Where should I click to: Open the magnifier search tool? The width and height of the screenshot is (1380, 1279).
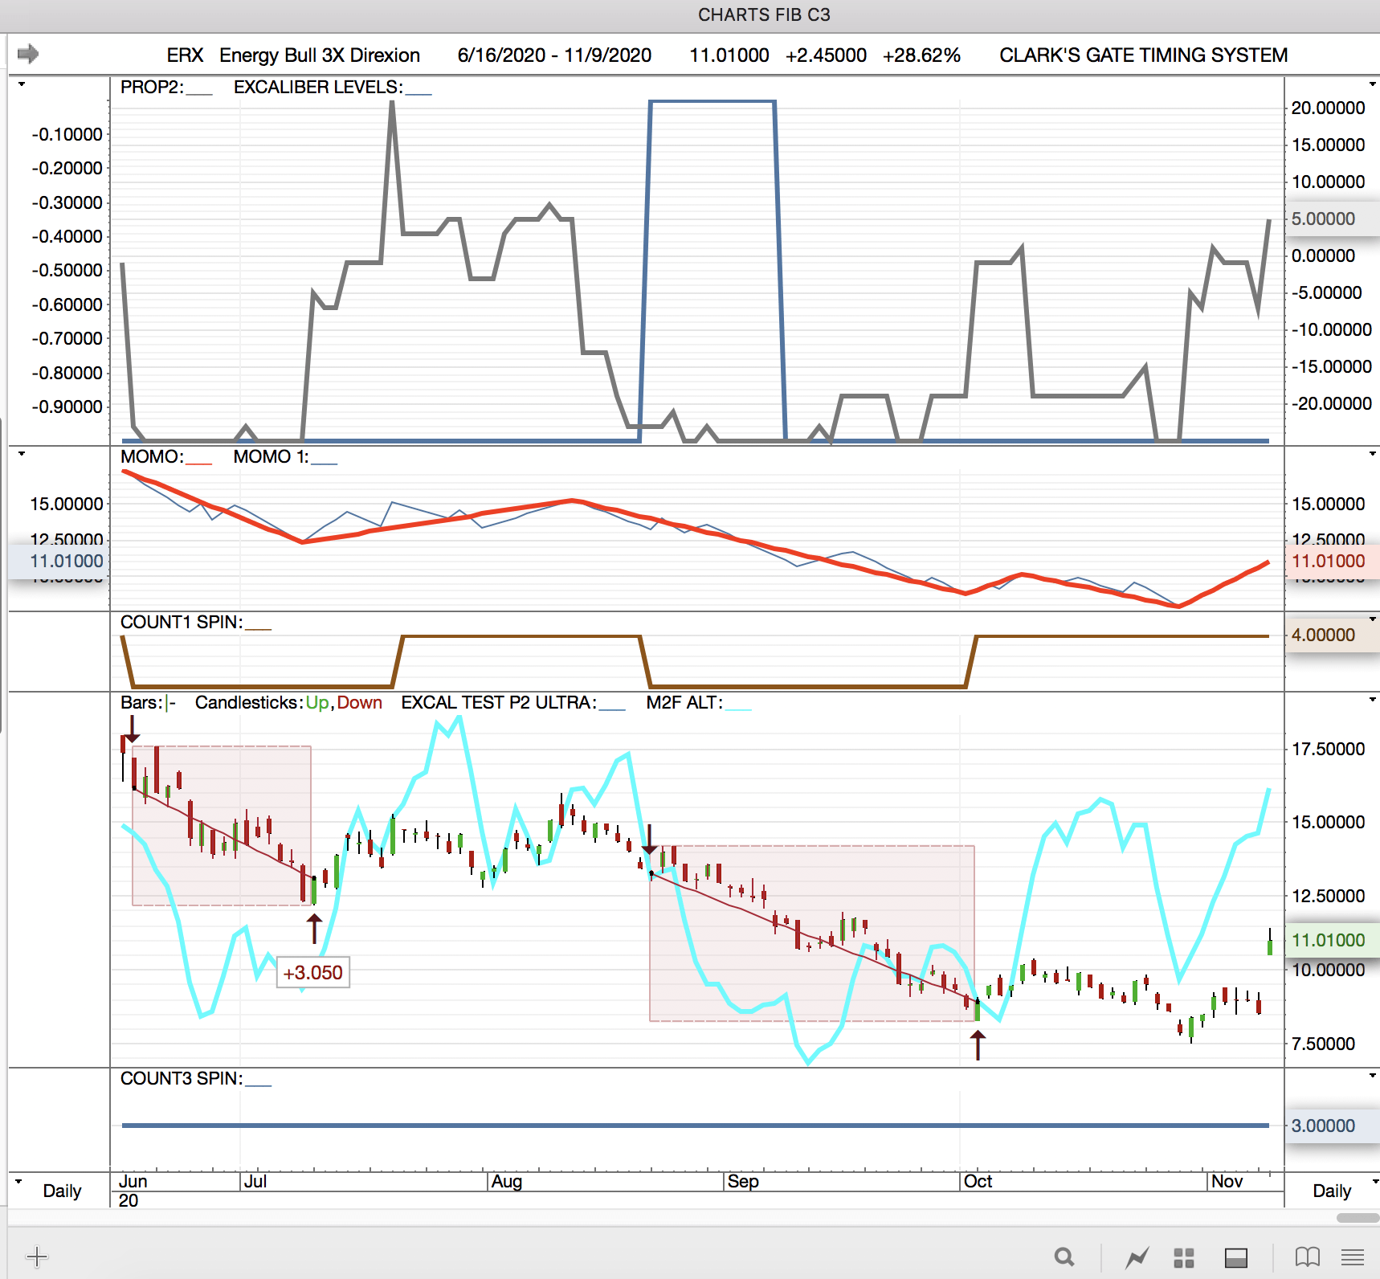[x=1064, y=1257]
